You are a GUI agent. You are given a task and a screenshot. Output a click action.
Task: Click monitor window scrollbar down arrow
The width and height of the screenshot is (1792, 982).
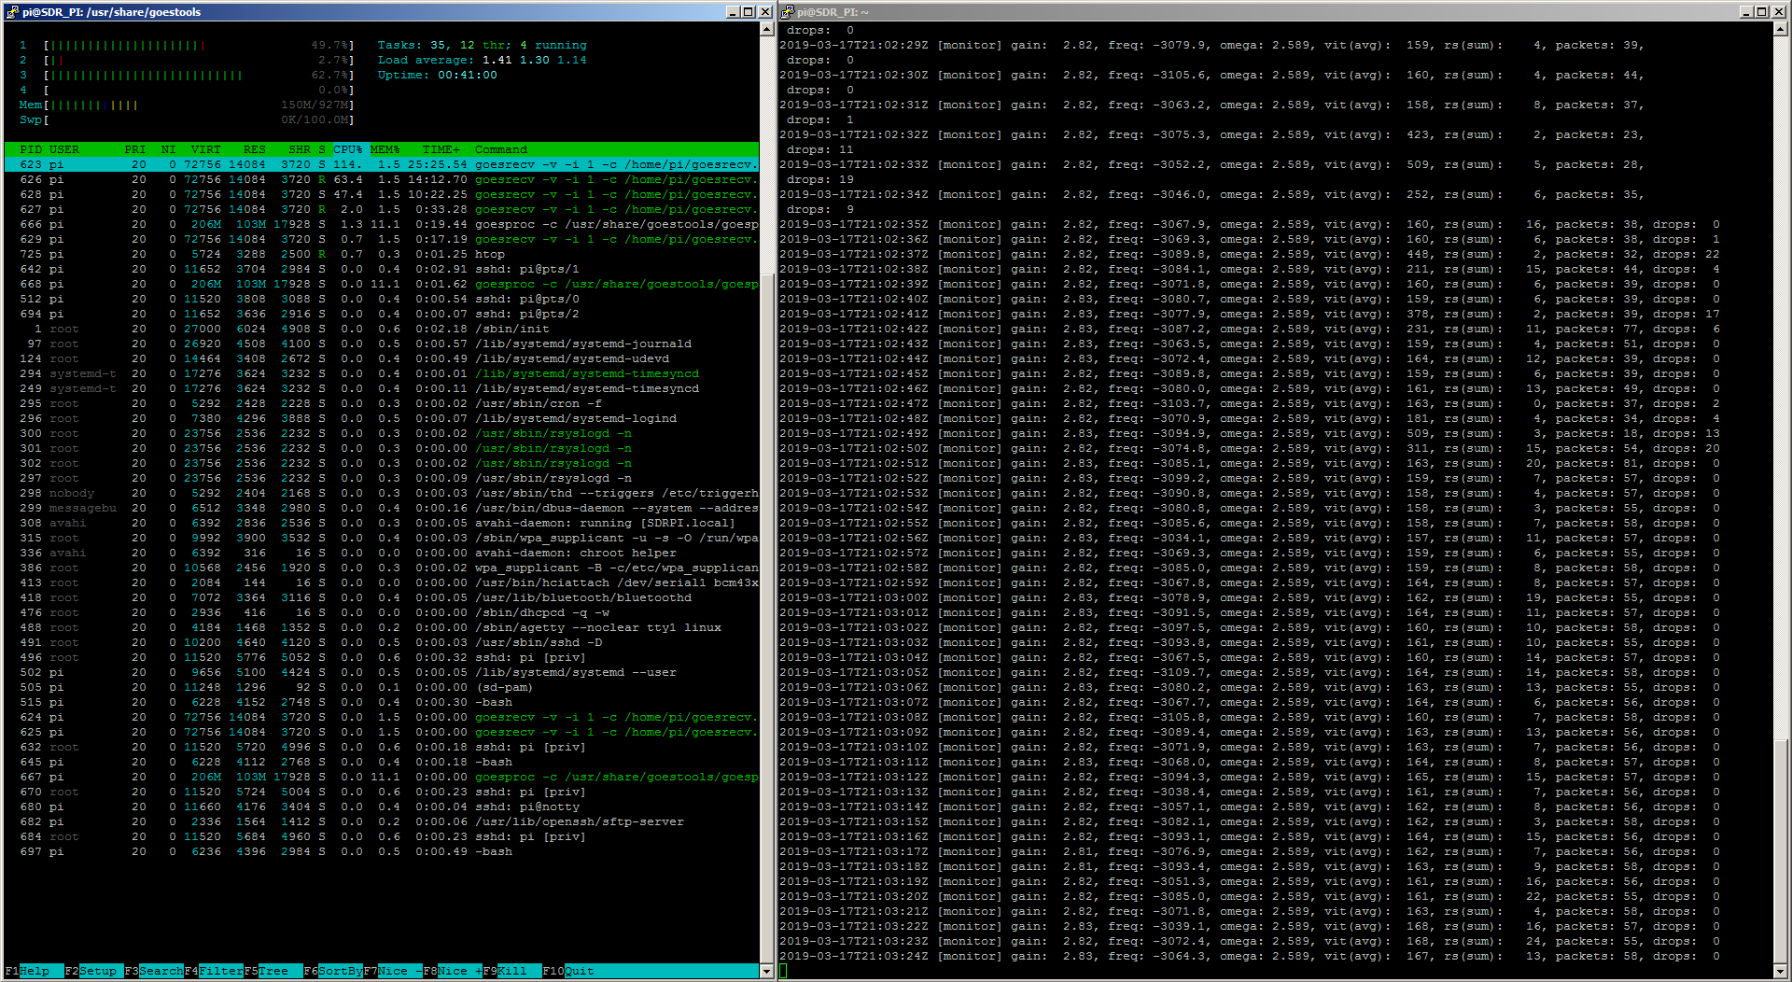[1780, 971]
